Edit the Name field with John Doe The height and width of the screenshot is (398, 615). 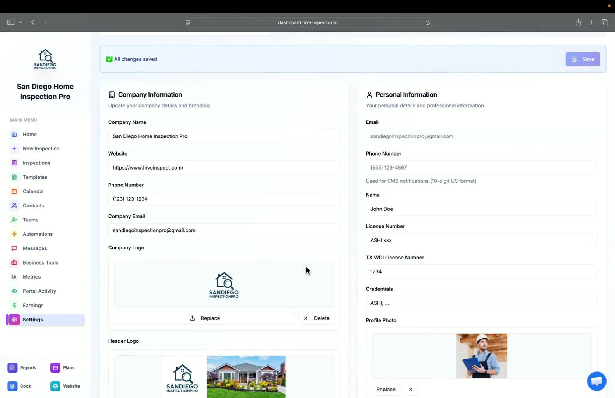coord(482,209)
